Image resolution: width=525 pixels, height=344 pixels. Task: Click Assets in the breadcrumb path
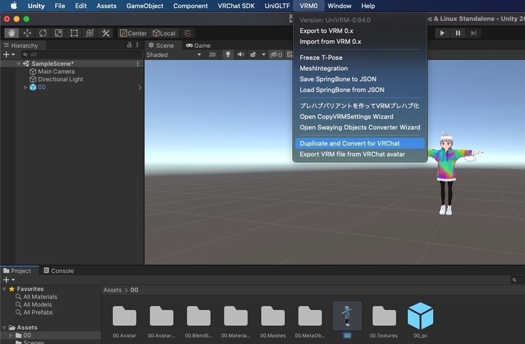(112, 290)
